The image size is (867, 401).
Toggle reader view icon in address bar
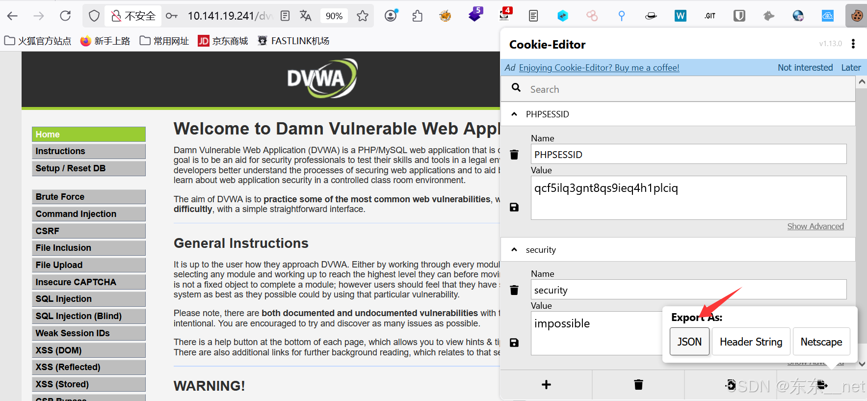[285, 16]
